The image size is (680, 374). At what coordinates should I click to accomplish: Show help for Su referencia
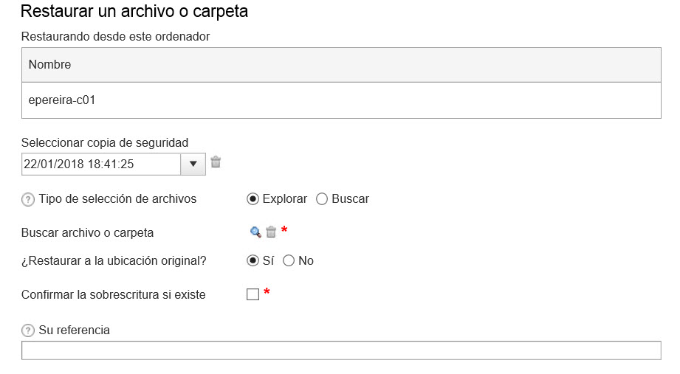click(x=28, y=330)
